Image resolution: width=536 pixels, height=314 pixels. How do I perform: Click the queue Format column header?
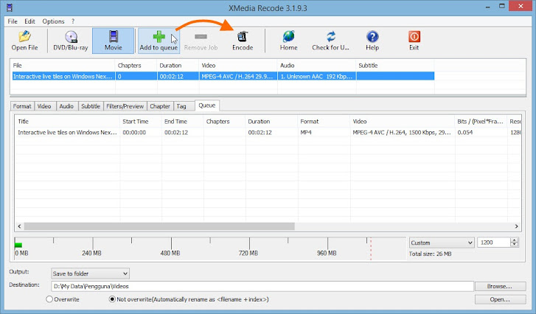[x=324, y=122]
